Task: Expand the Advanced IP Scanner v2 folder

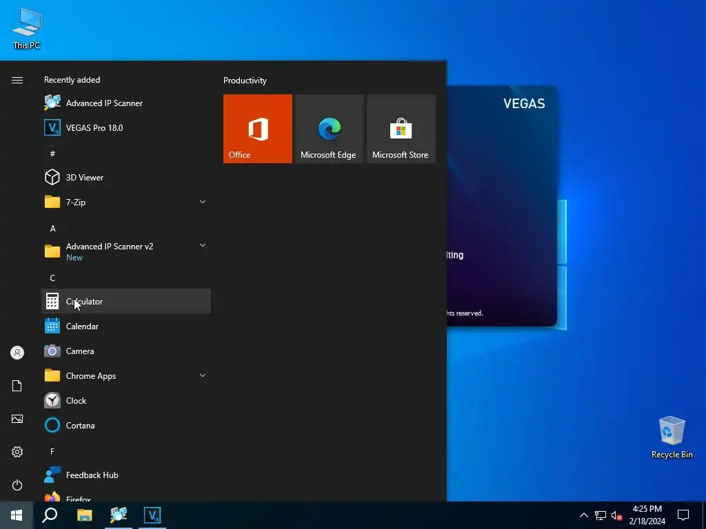Action: point(126,251)
